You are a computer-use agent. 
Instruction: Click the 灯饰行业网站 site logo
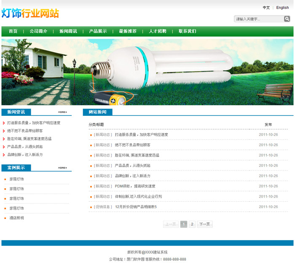click(30, 13)
